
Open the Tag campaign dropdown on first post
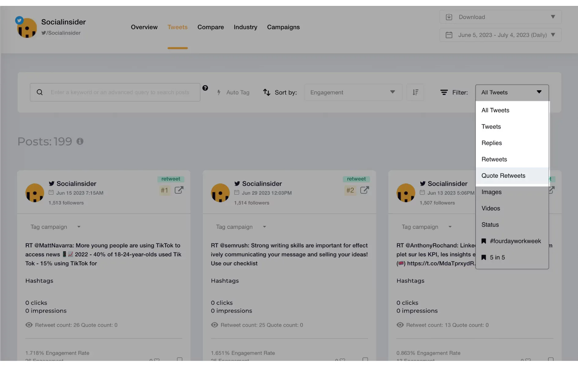tap(55, 227)
